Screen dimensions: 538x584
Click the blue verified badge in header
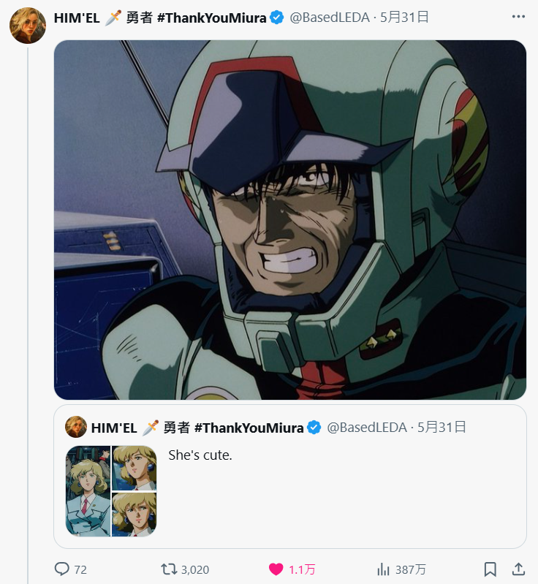pos(277,18)
